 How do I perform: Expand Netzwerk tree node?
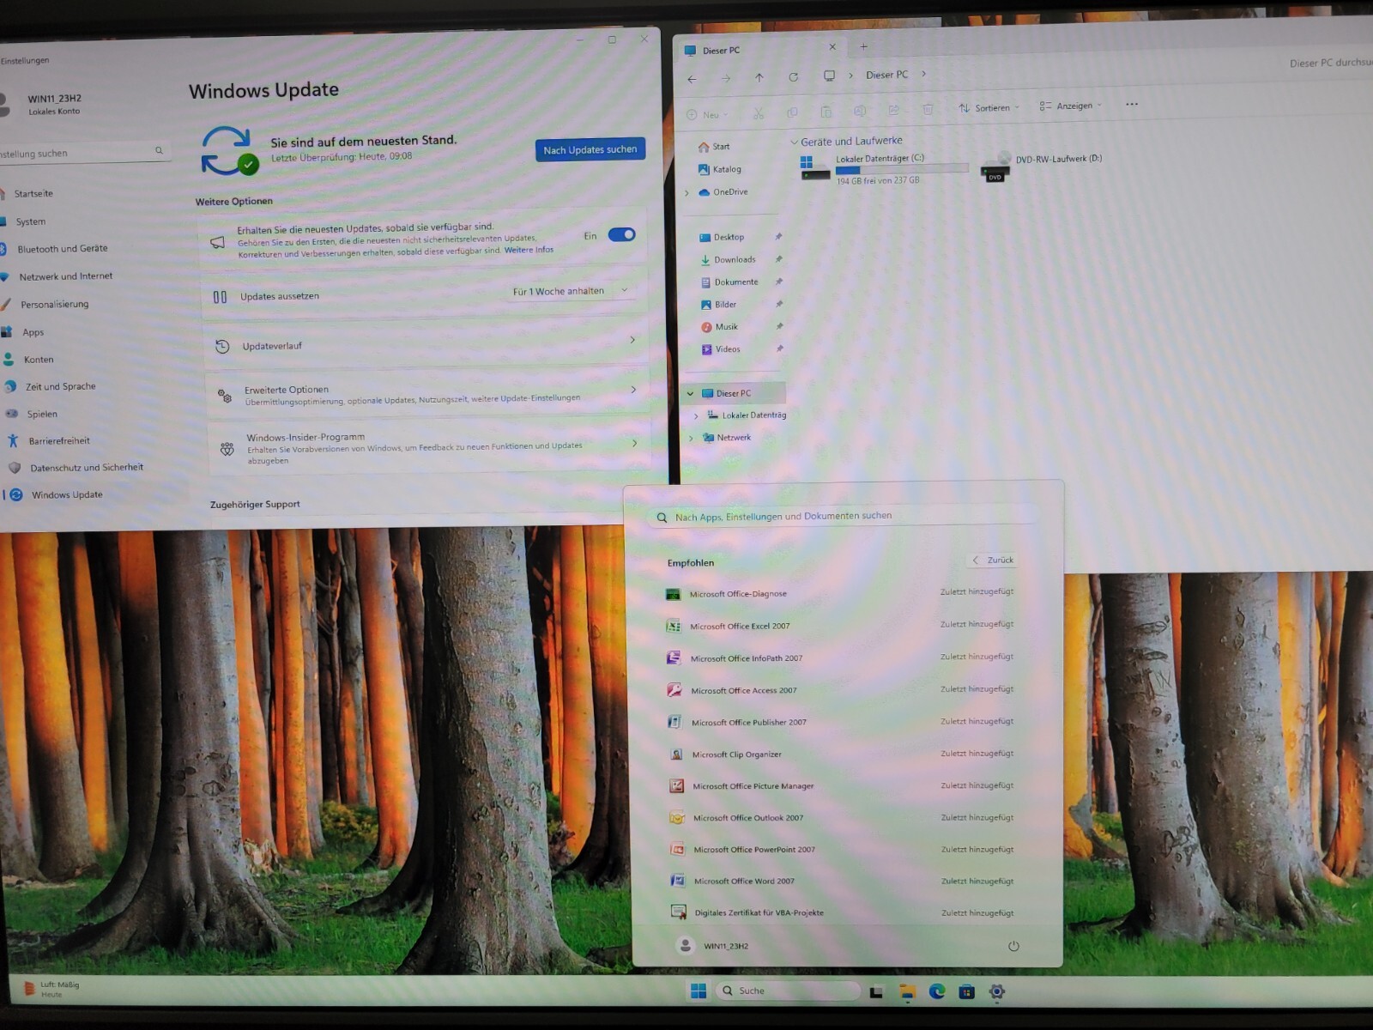click(x=691, y=438)
